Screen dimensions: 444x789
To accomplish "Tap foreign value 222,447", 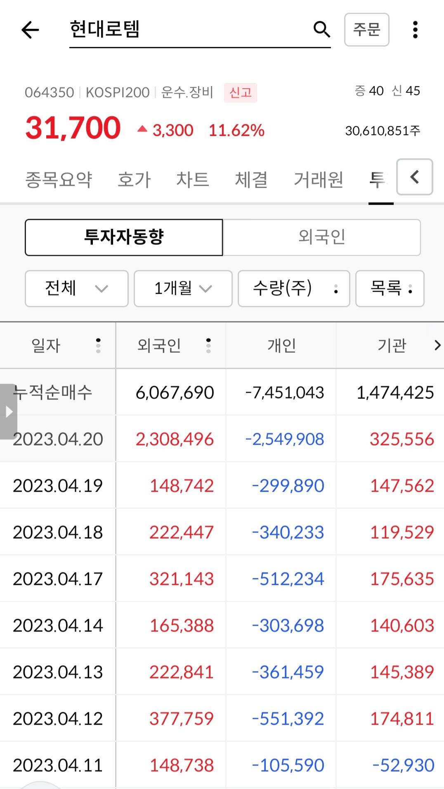I will point(182,532).
